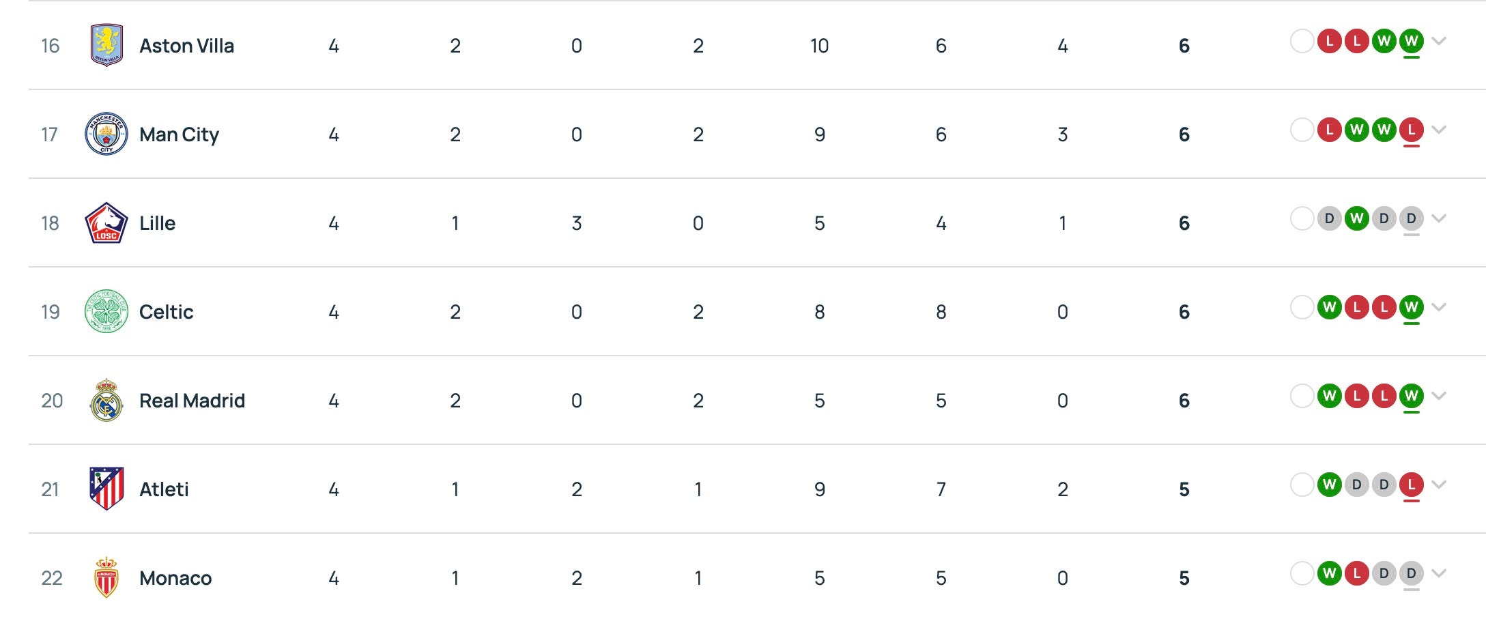Viewport: 1486px width, 619px height.
Task: Expand the Celtic row chevron
Action: pyautogui.click(x=1439, y=307)
